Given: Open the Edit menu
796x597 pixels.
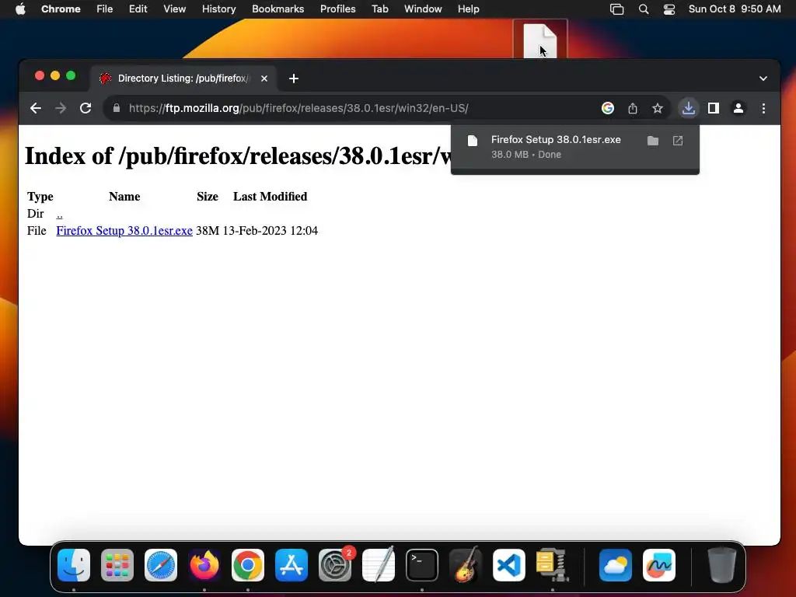Looking at the screenshot, I should (138, 9).
